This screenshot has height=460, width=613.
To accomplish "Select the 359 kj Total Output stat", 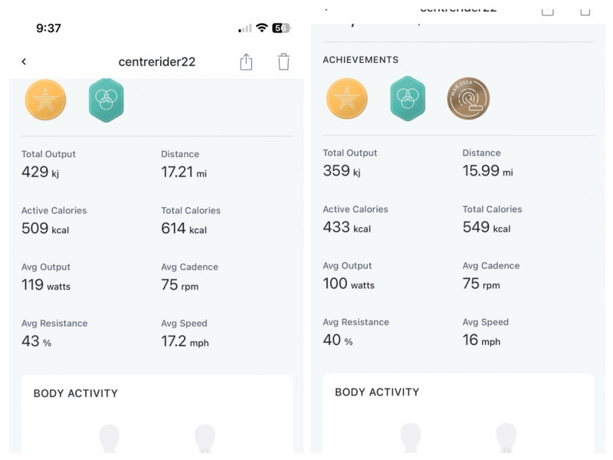I will click(x=341, y=171).
